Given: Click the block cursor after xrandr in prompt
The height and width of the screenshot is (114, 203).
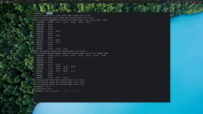Looking at the screenshot, I should (x=57, y=91).
